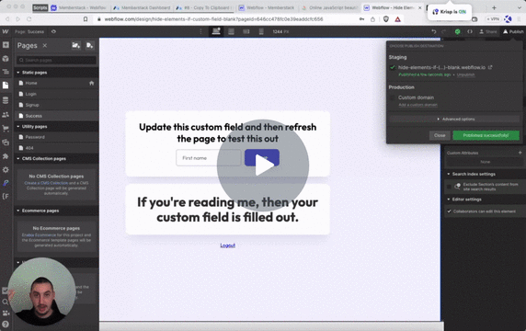Open the Webflow logo menu
The image size is (526, 331).
click(6, 31)
